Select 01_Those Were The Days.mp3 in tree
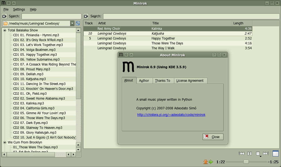The image size is (281, 167). coord(35,147)
